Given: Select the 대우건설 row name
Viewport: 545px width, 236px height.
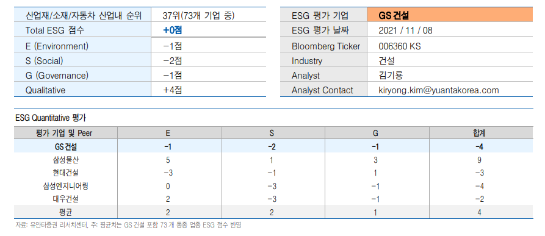Looking at the screenshot, I should tap(66, 199).
